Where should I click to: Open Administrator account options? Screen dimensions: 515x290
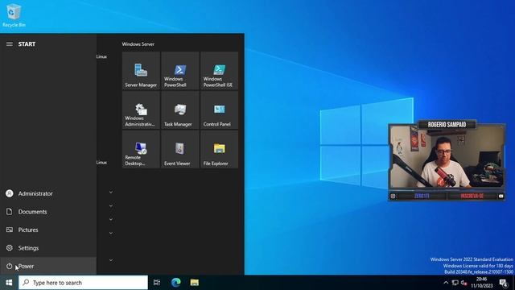tap(48, 193)
